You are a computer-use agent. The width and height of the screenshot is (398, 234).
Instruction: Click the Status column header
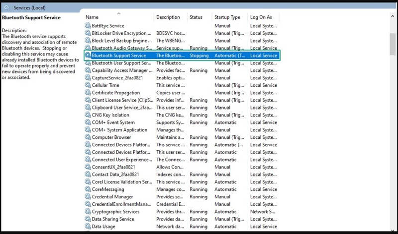[196, 17]
